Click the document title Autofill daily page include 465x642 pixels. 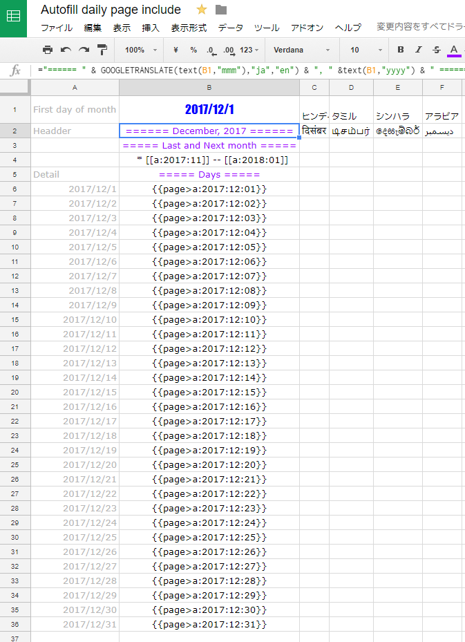coord(111,10)
